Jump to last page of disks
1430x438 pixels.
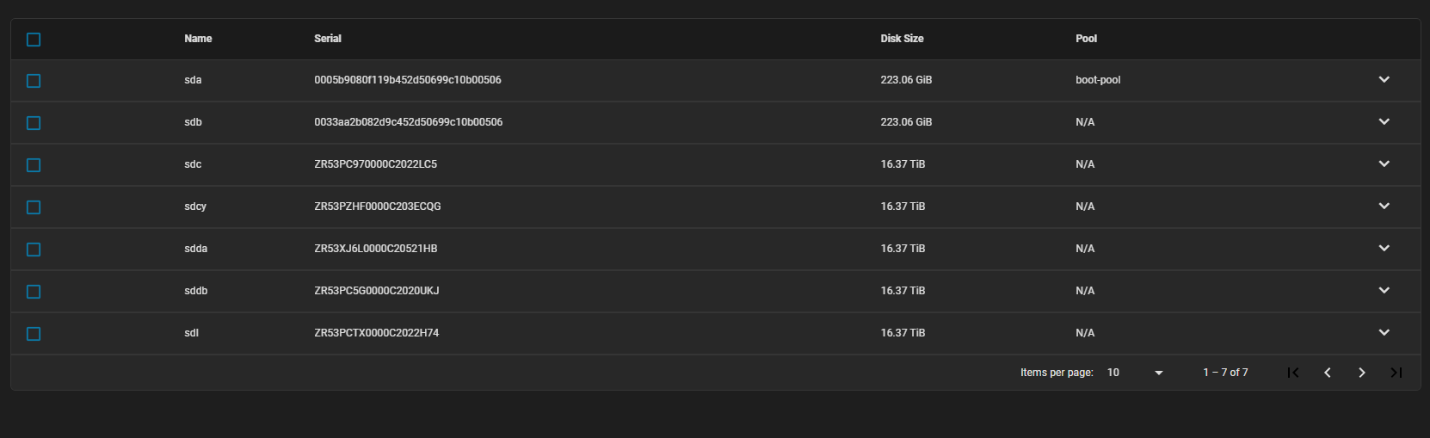click(x=1396, y=373)
